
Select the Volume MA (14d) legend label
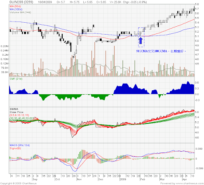click(x=20, y=12)
